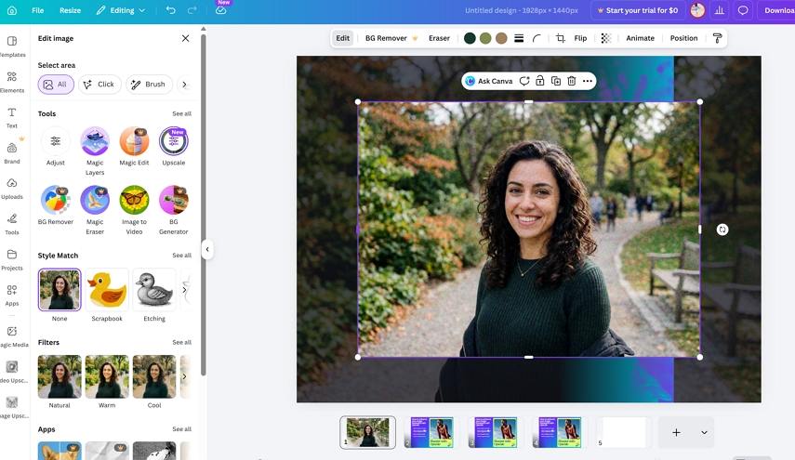
Task: Click Start your trial for $0
Action: (637, 10)
